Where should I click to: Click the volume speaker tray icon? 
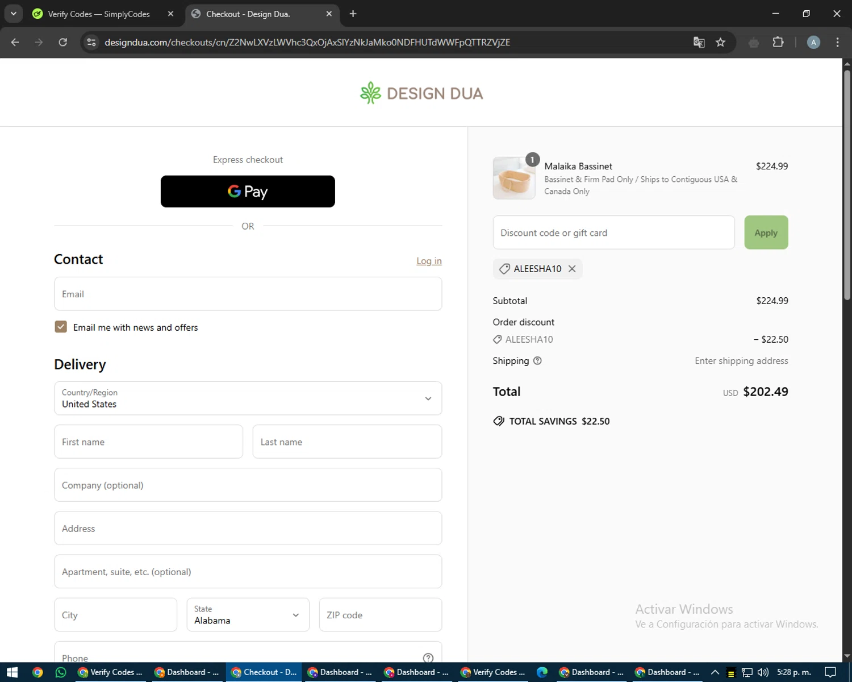(763, 672)
